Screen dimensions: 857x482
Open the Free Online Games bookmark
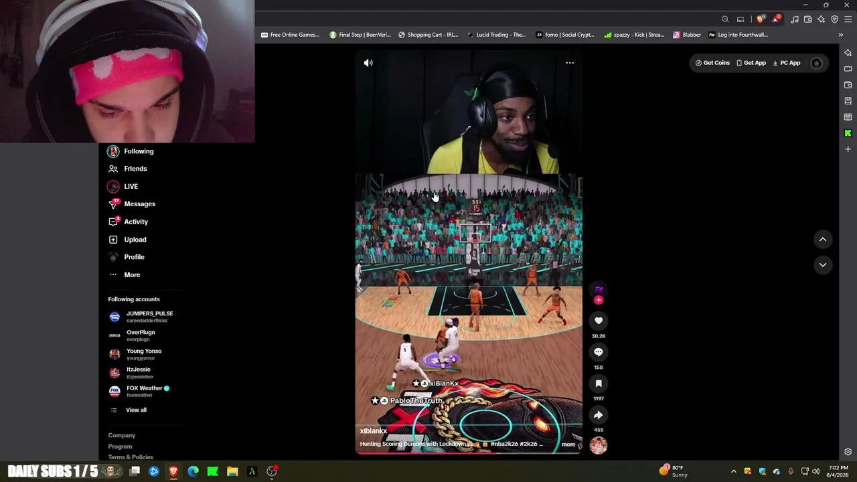coord(290,35)
